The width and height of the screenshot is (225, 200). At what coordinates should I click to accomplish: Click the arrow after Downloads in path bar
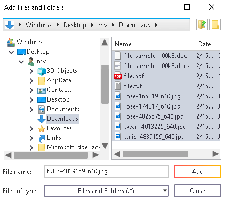(x=156, y=25)
